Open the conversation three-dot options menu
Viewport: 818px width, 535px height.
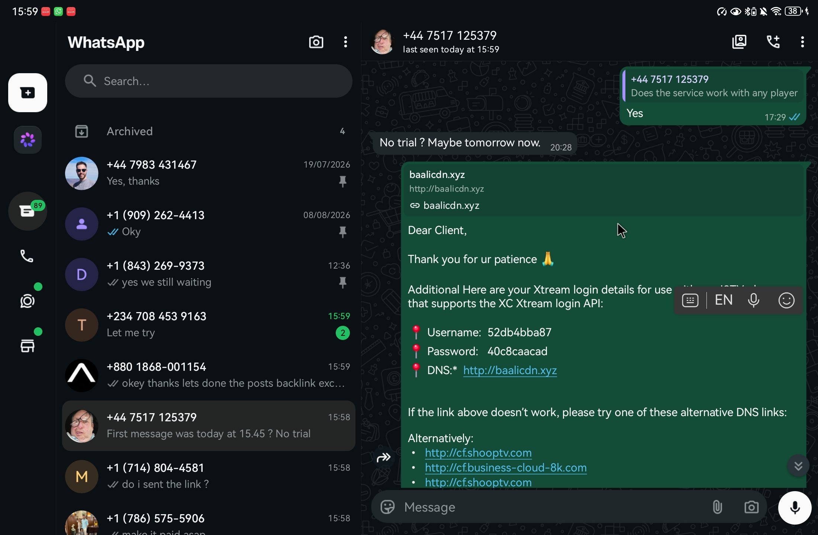tap(802, 42)
